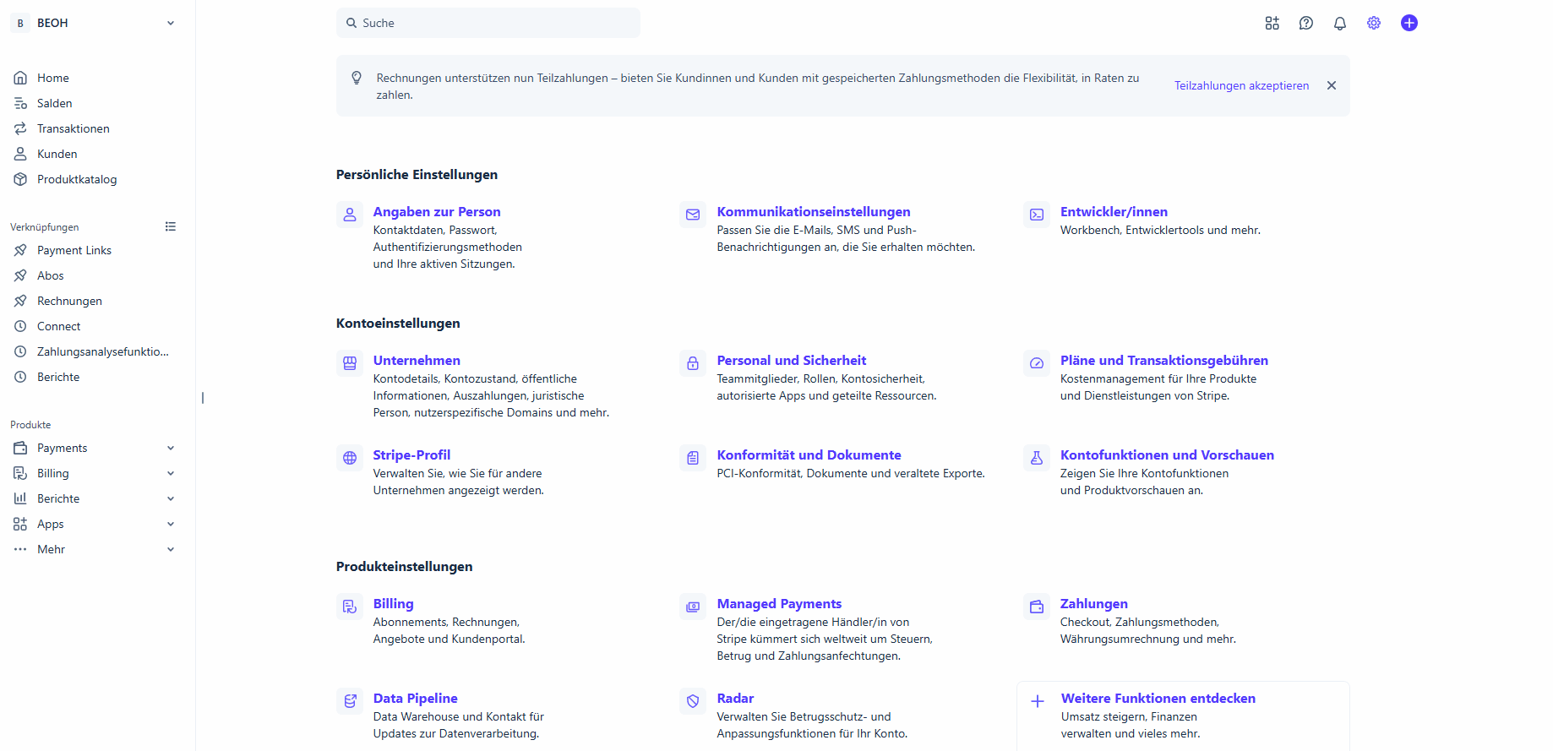
Task: Click Teilzahlungen akzeptieren link
Action: point(1241,85)
